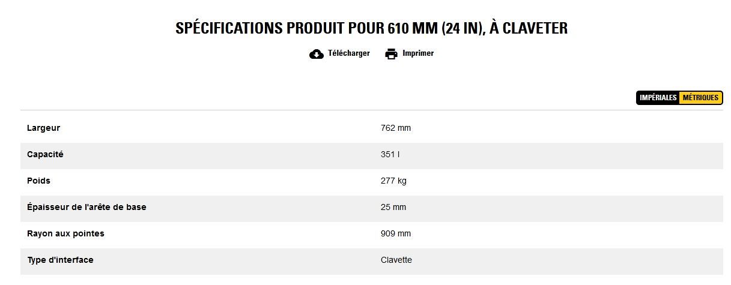Image resolution: width=731 pixels, height=285 pixels.
Task: Click the printer icon
Action: [x=391, y=54]
